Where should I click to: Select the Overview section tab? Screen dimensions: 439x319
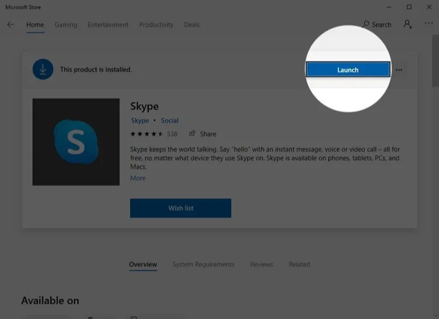143,265
